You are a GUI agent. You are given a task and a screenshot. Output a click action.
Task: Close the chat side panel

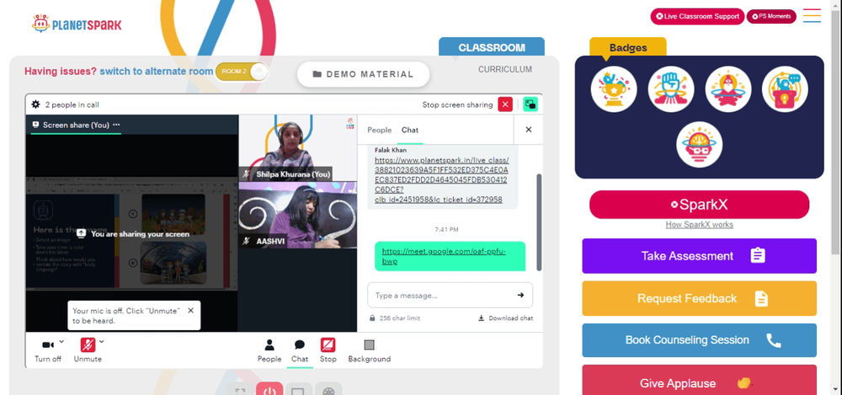[529, 130]
